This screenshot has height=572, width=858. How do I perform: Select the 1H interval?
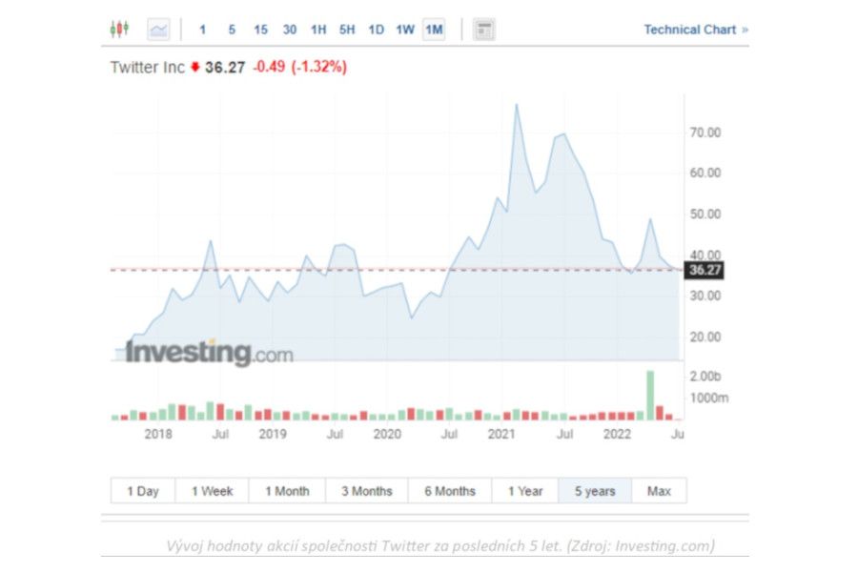tap(318, 30)
